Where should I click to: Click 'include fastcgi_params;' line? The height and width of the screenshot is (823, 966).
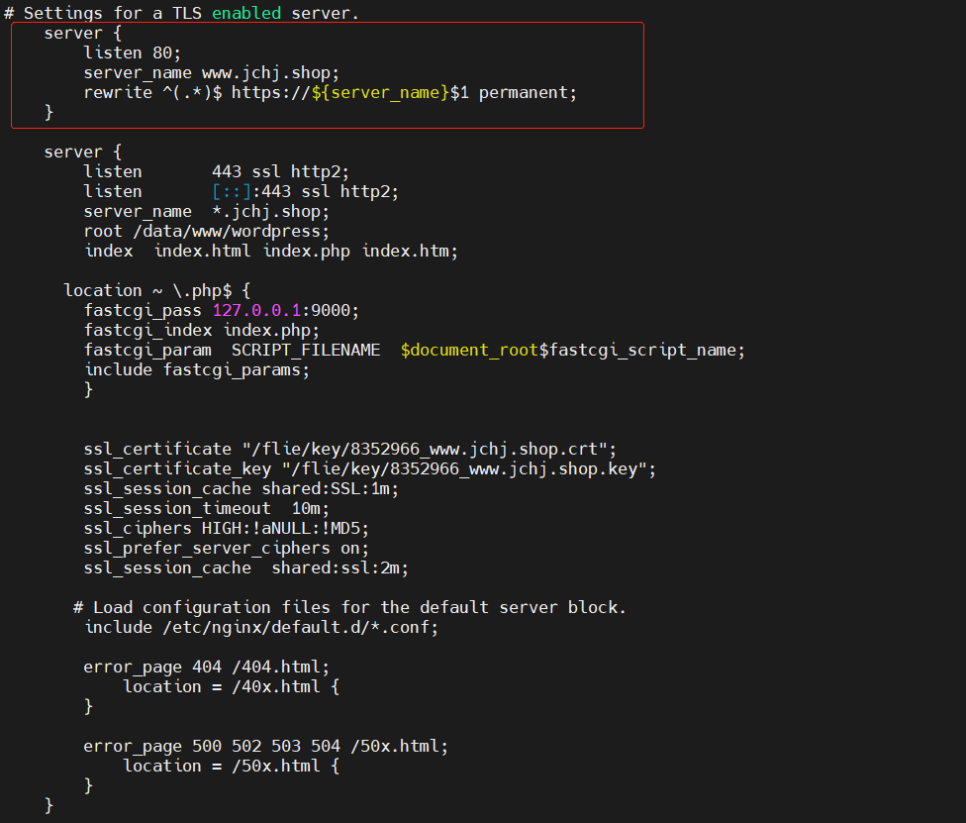(197, 369)
